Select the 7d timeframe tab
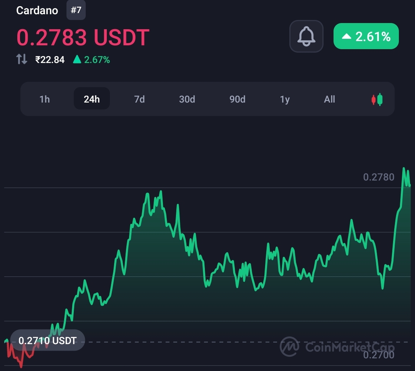 139,99
